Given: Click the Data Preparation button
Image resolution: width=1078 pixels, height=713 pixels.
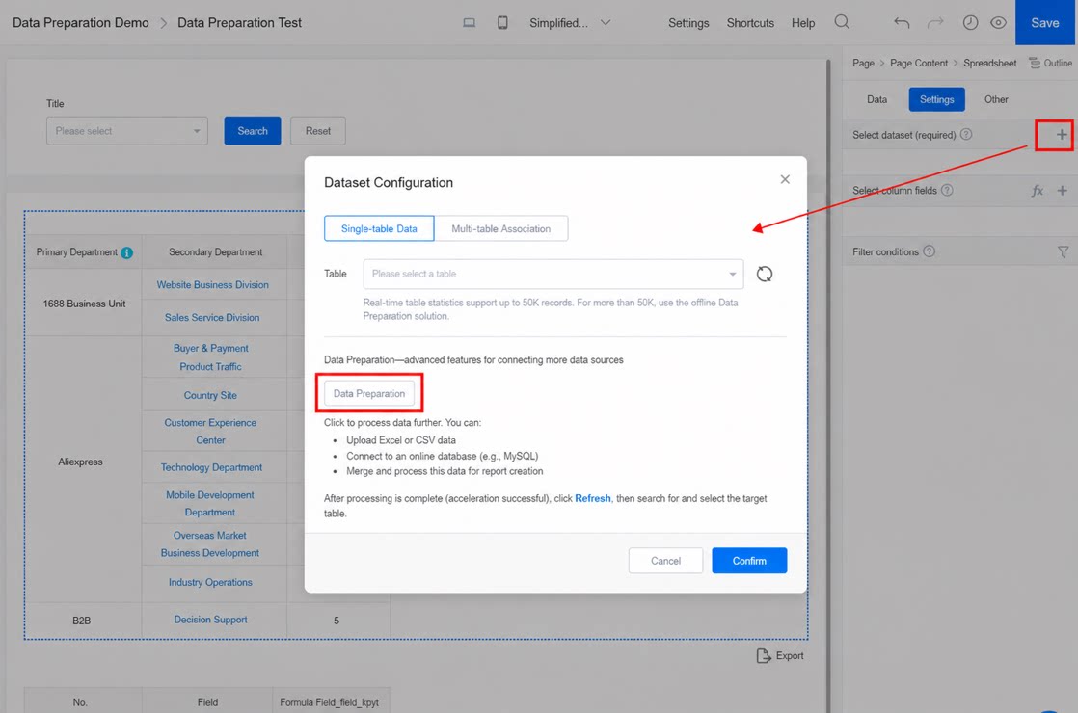Looking at the screenshot, I should pos(369,393).
